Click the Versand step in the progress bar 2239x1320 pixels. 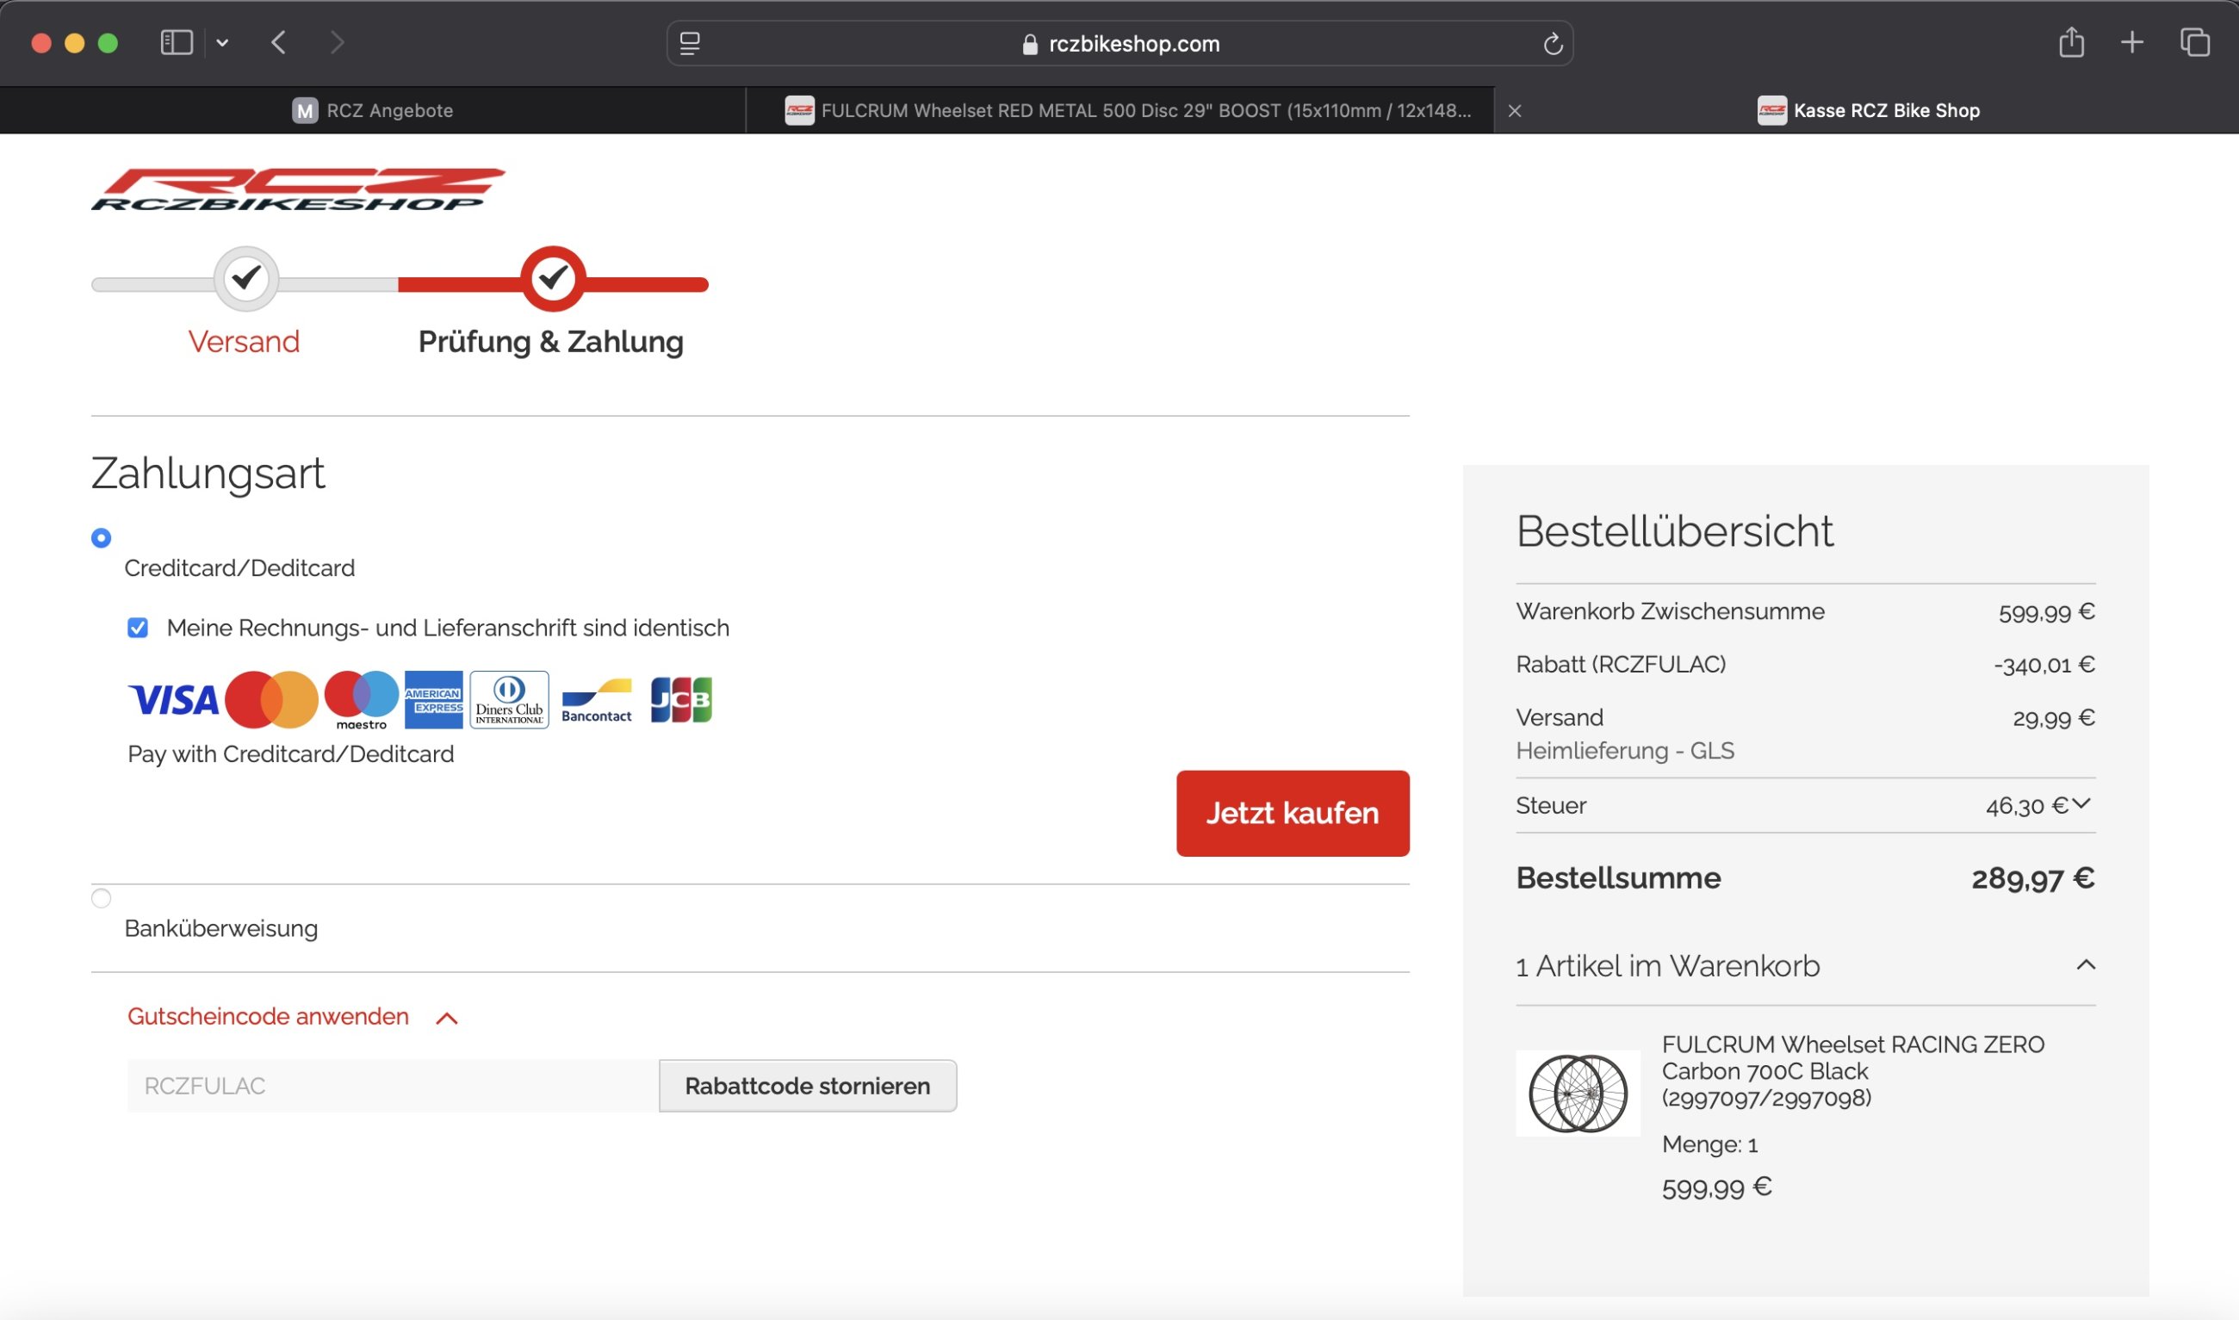tap(245, 342)
